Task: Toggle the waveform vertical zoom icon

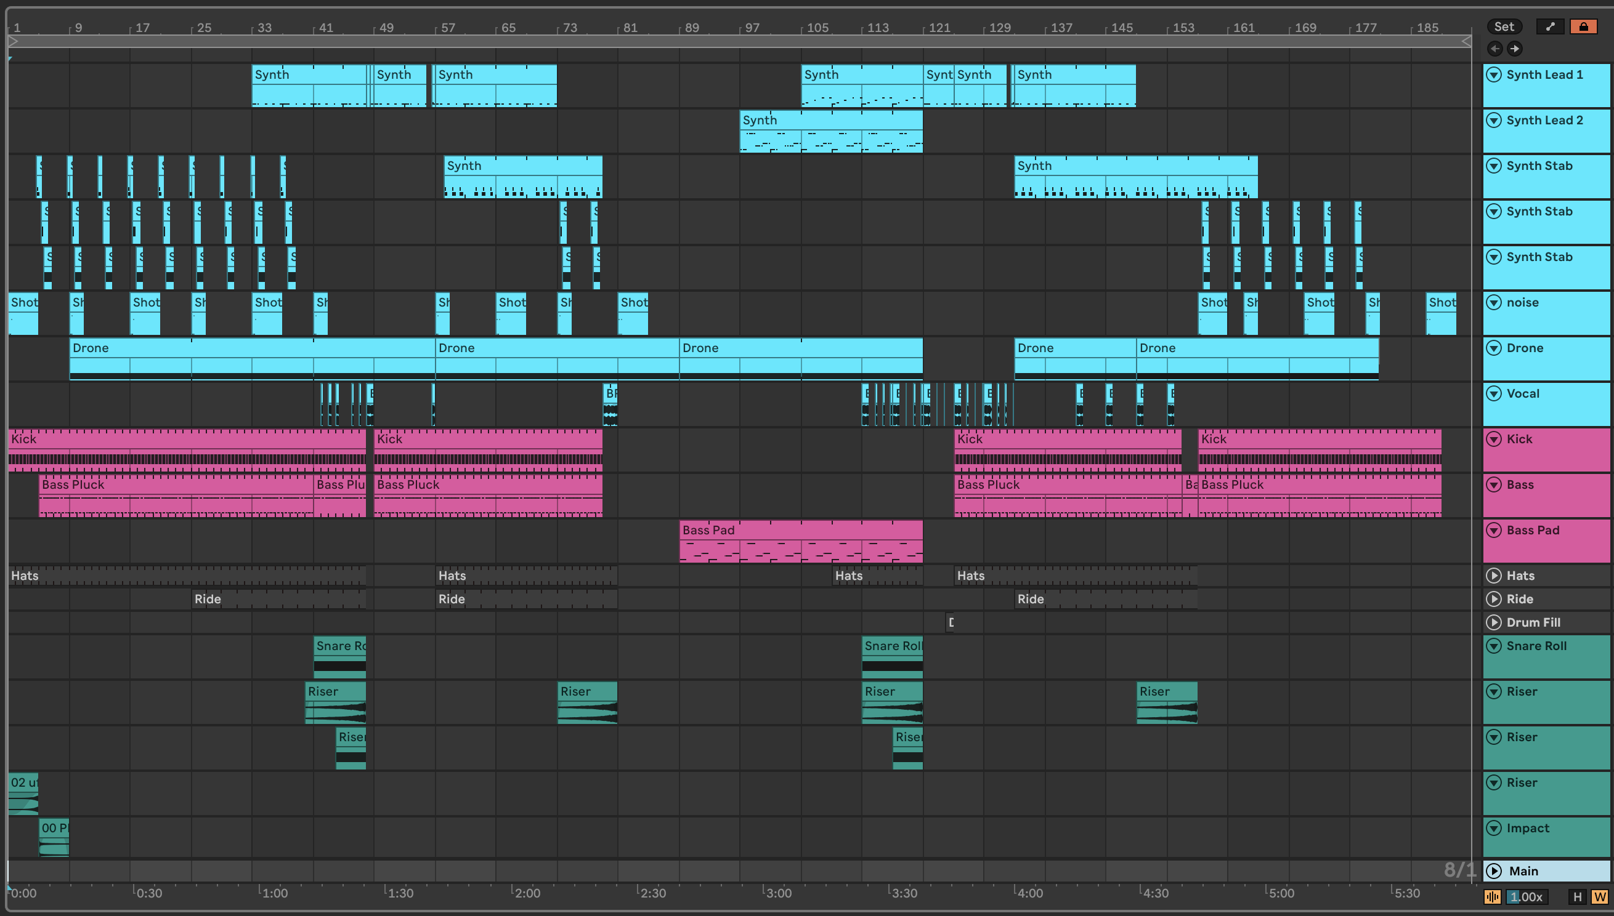Action: (1493, 897)
